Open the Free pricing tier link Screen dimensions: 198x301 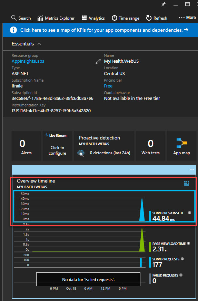108,86
